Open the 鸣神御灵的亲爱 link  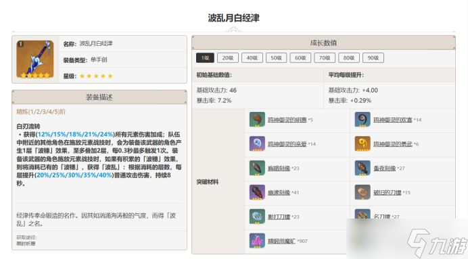click(x=287, y=144)
